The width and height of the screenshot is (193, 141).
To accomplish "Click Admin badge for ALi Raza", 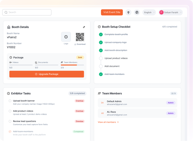I will [171, 113].
